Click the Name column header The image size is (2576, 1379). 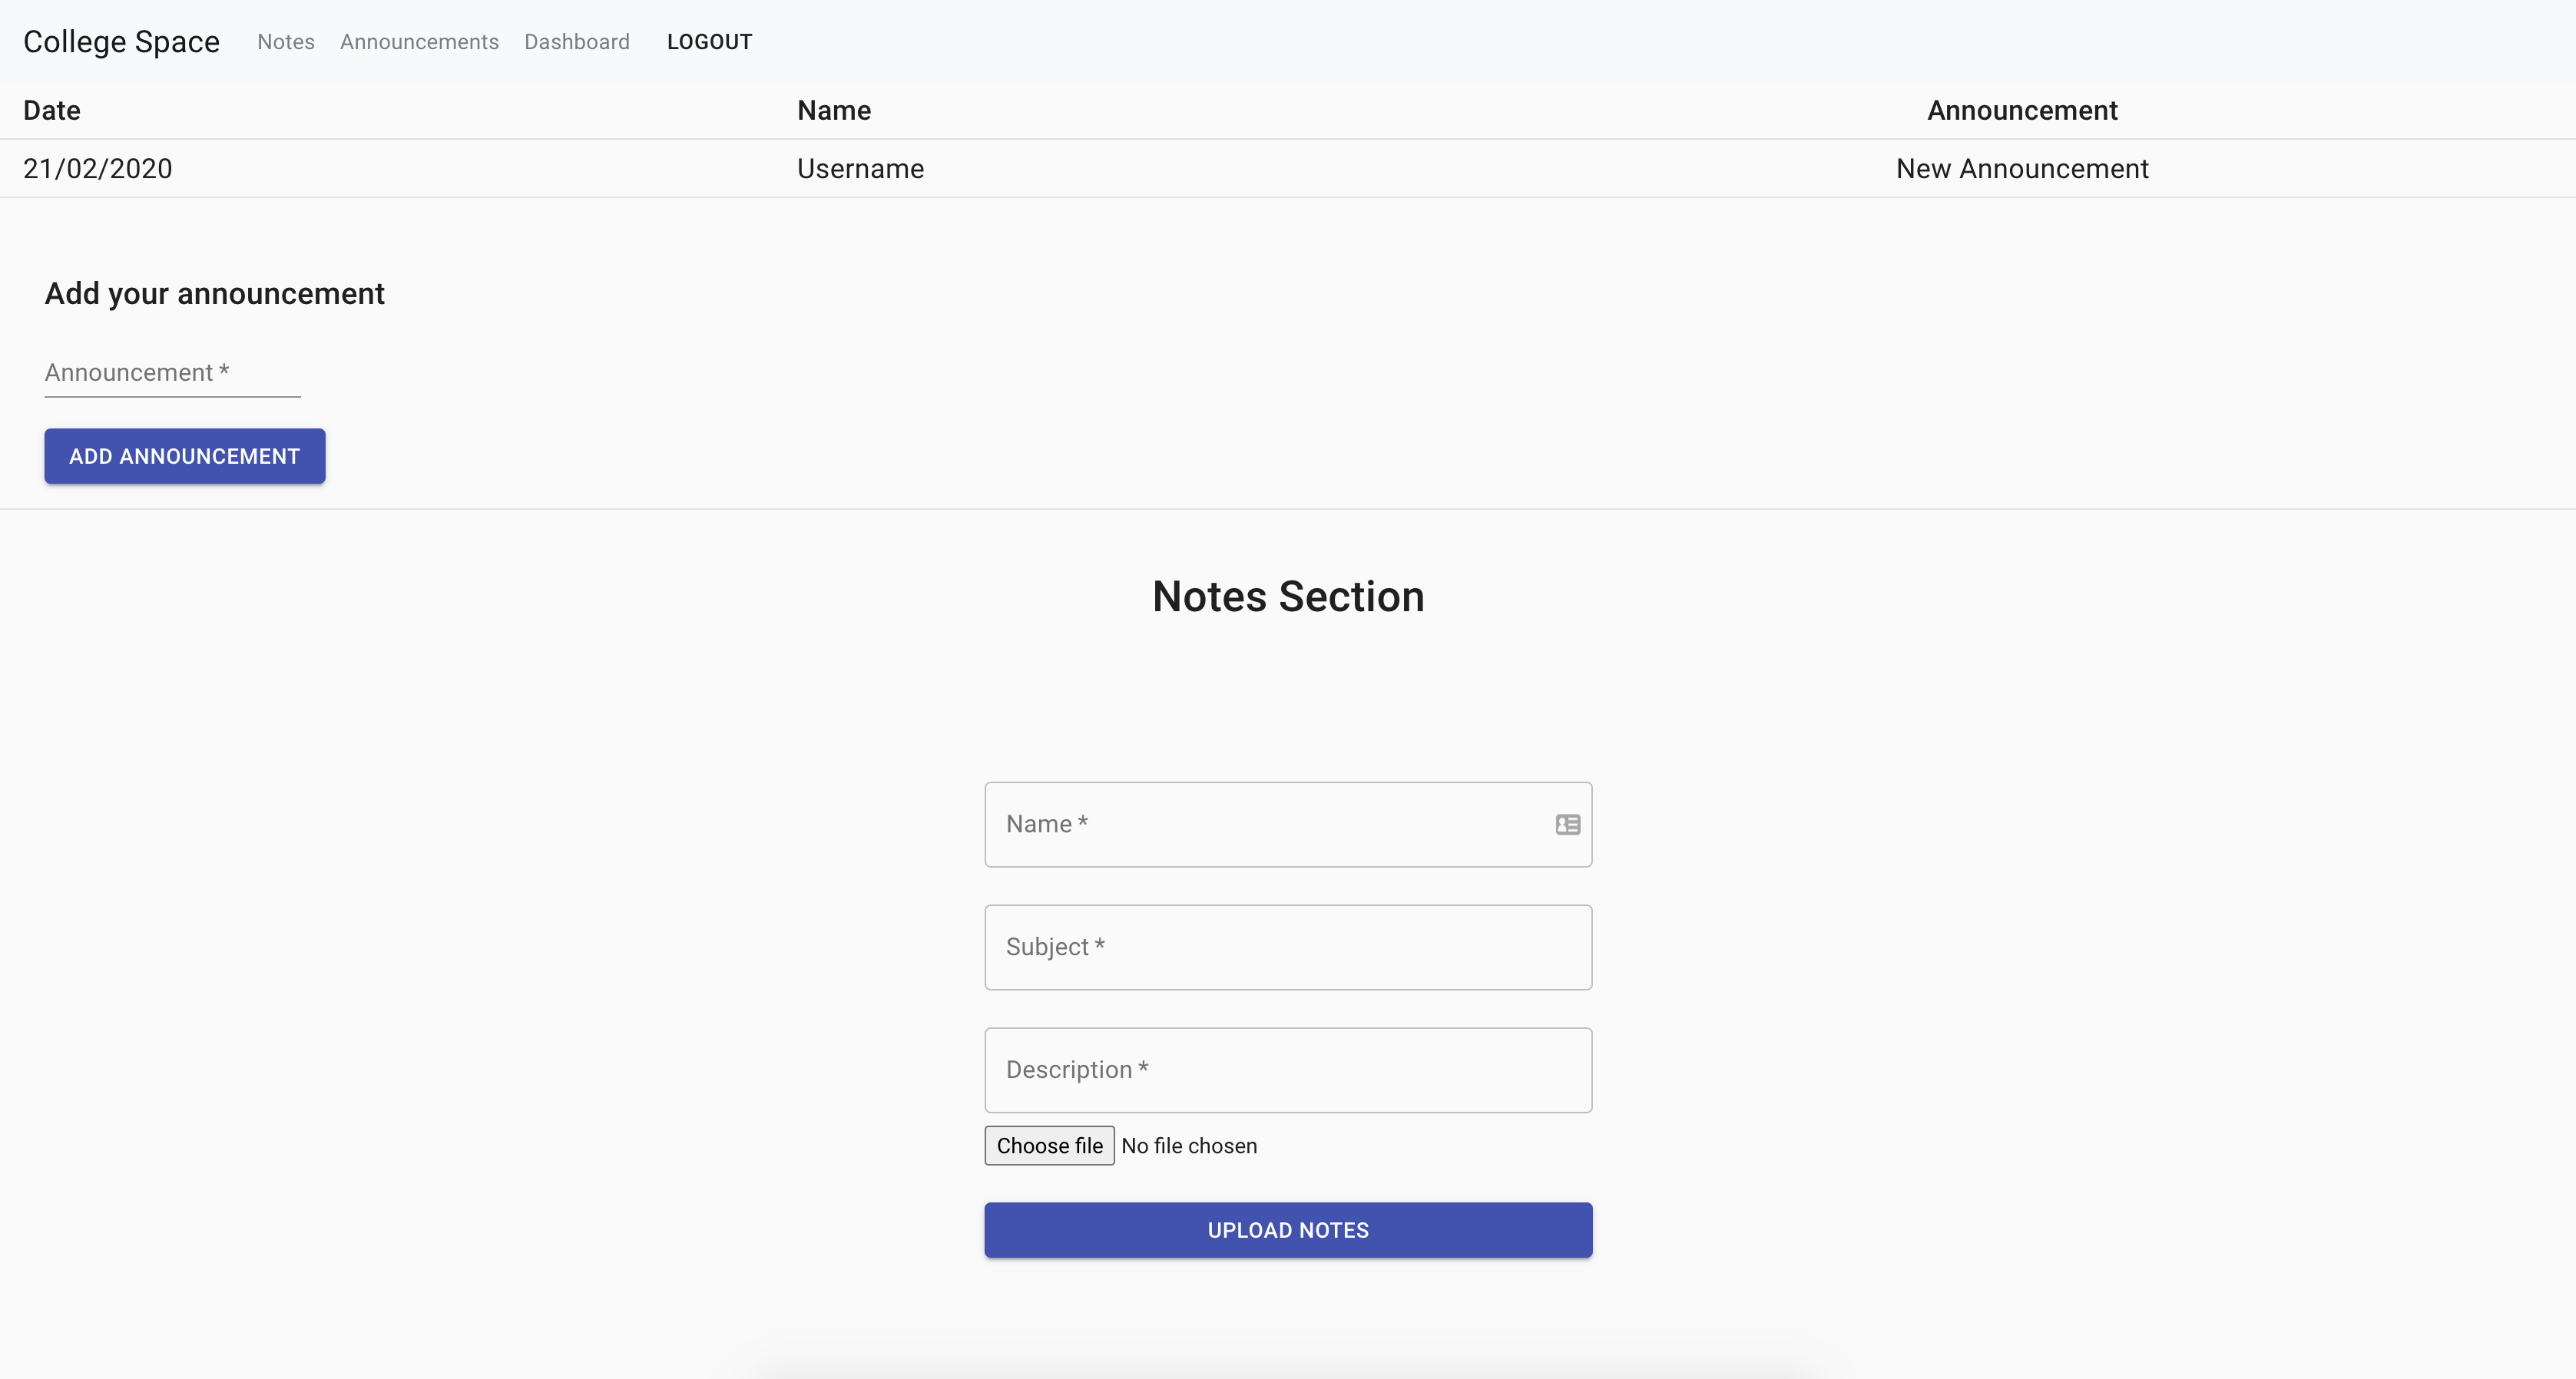click(x=834, y=110)
